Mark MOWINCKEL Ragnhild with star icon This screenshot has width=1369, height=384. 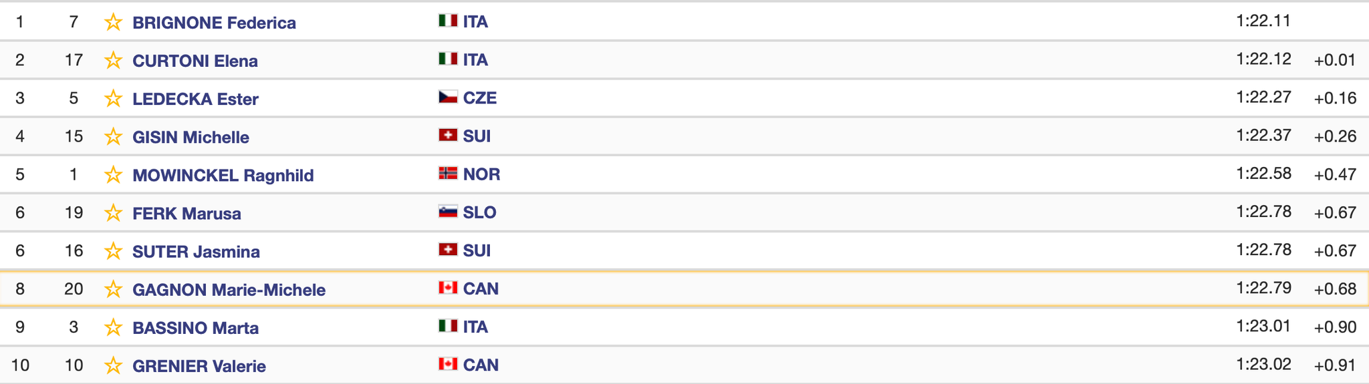pos(113,175)
